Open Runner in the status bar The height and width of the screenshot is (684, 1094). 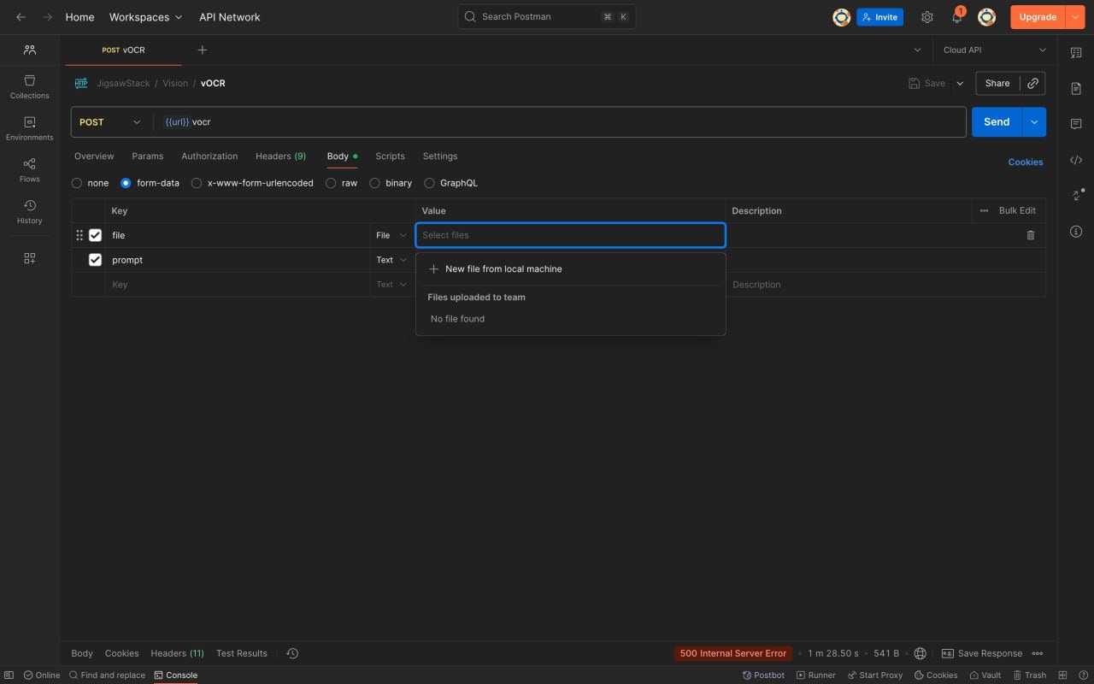816,675
